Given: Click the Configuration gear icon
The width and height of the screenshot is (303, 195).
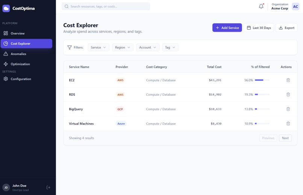Looking at the screenshot, I should [6, 79].
